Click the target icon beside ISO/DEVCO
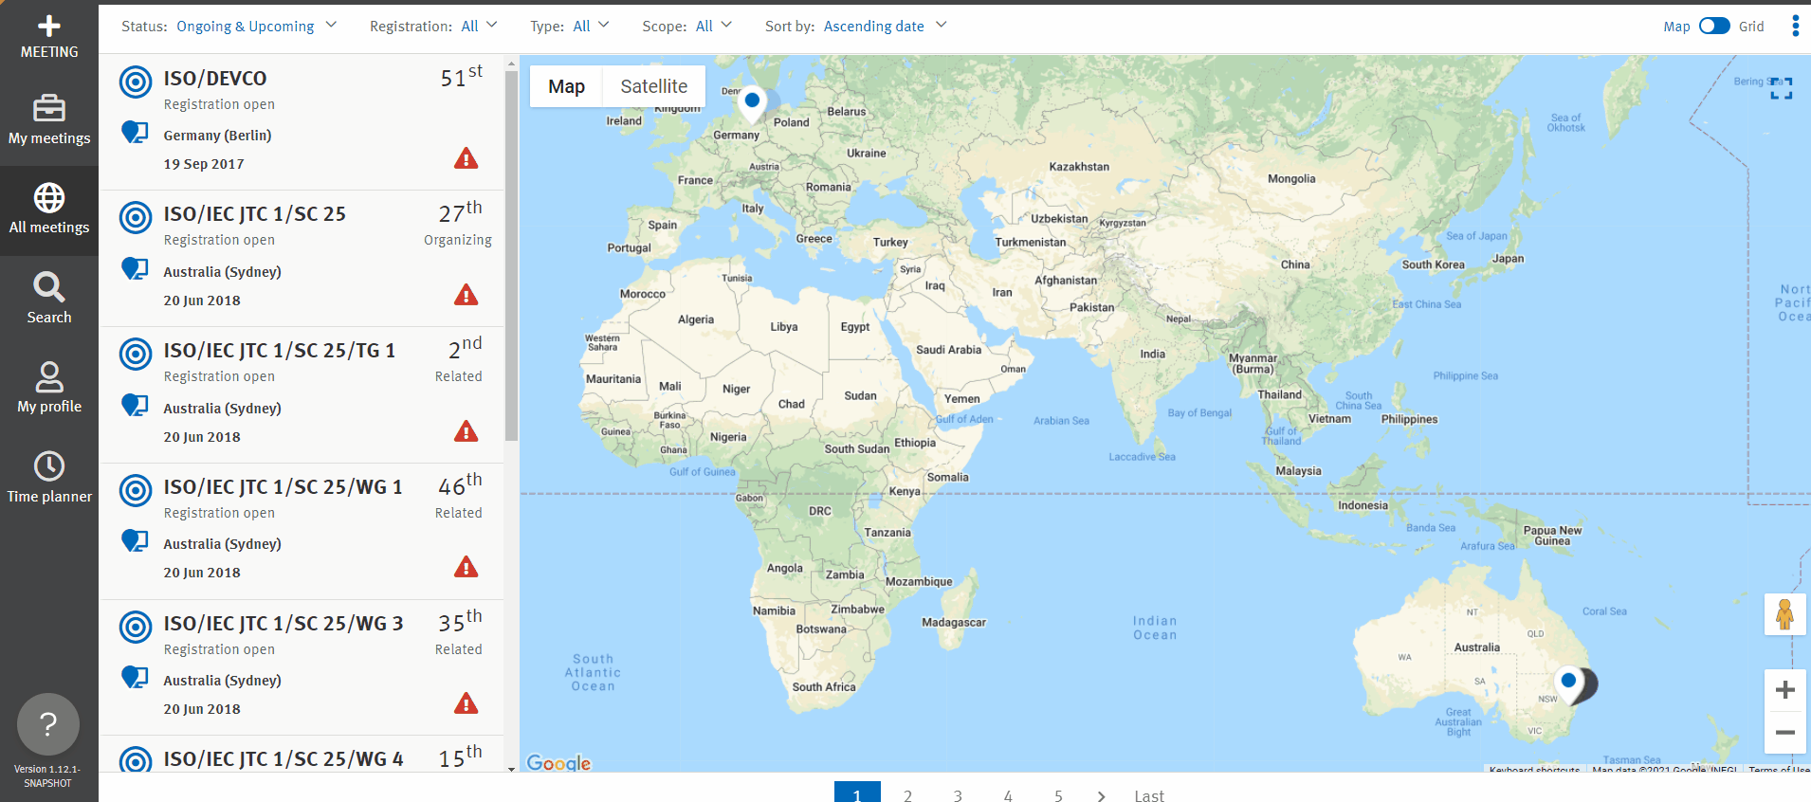Screen dimensions: 1811x802 [x=136, y=82]
